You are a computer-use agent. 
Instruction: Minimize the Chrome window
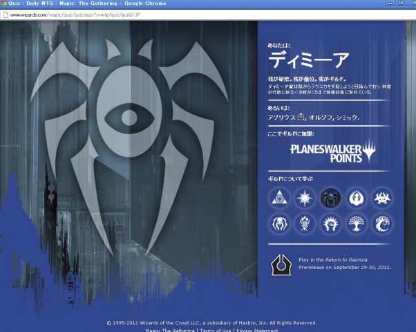point(390,3)
